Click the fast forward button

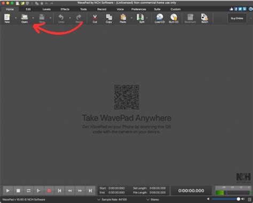(x=80, y=191)
